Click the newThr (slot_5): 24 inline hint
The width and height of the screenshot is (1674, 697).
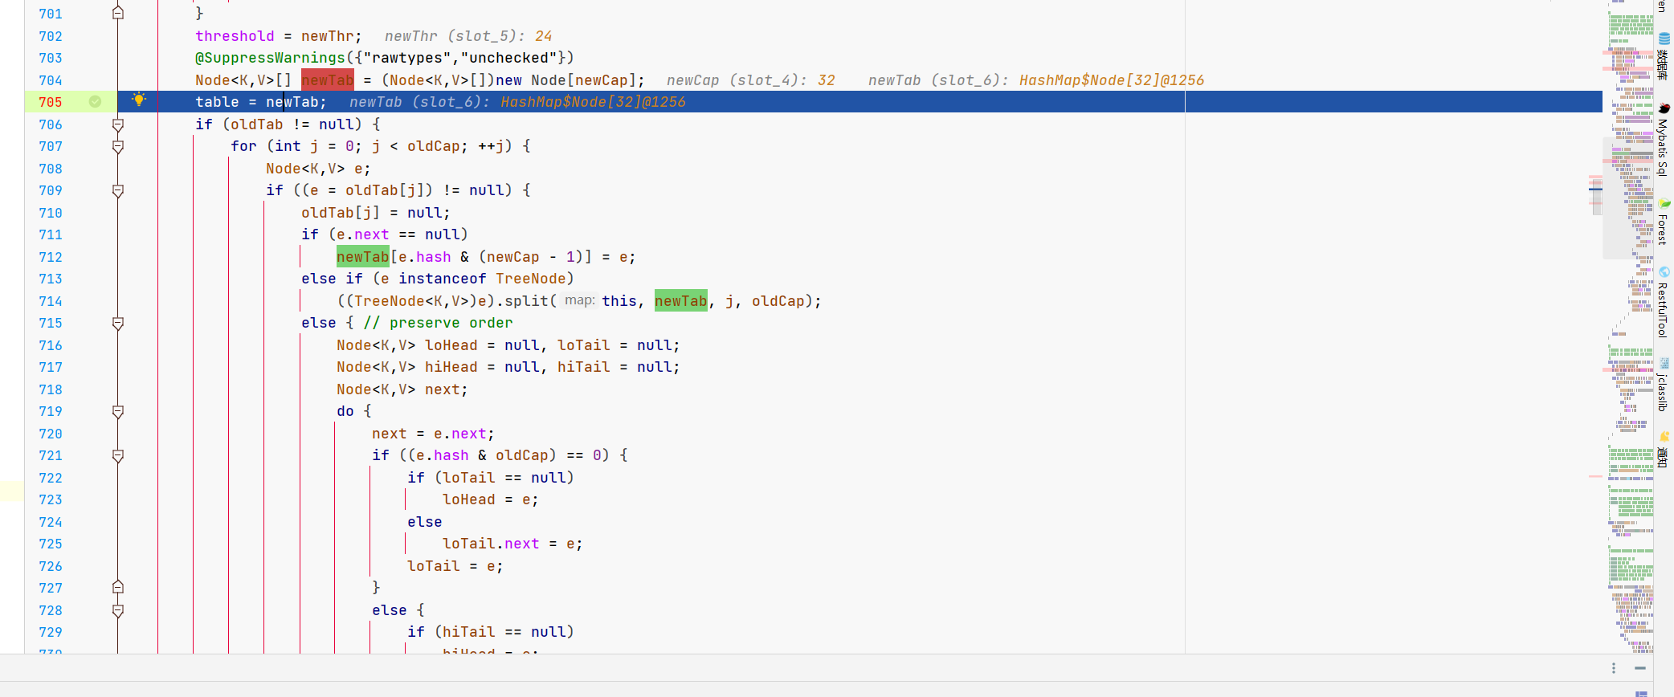pos(468,36)
